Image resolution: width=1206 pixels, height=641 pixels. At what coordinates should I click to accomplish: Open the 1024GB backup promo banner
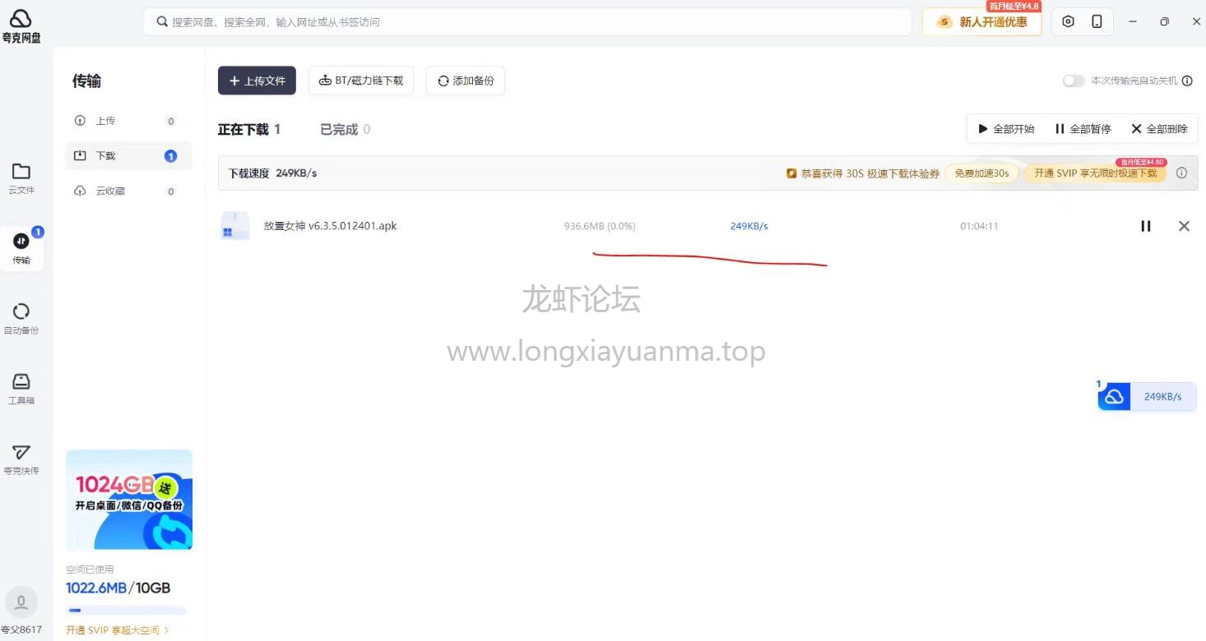tap(129, 500)
